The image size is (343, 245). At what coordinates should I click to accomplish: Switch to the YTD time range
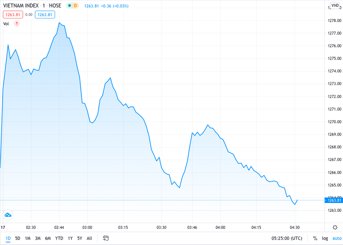pos(59,238)
